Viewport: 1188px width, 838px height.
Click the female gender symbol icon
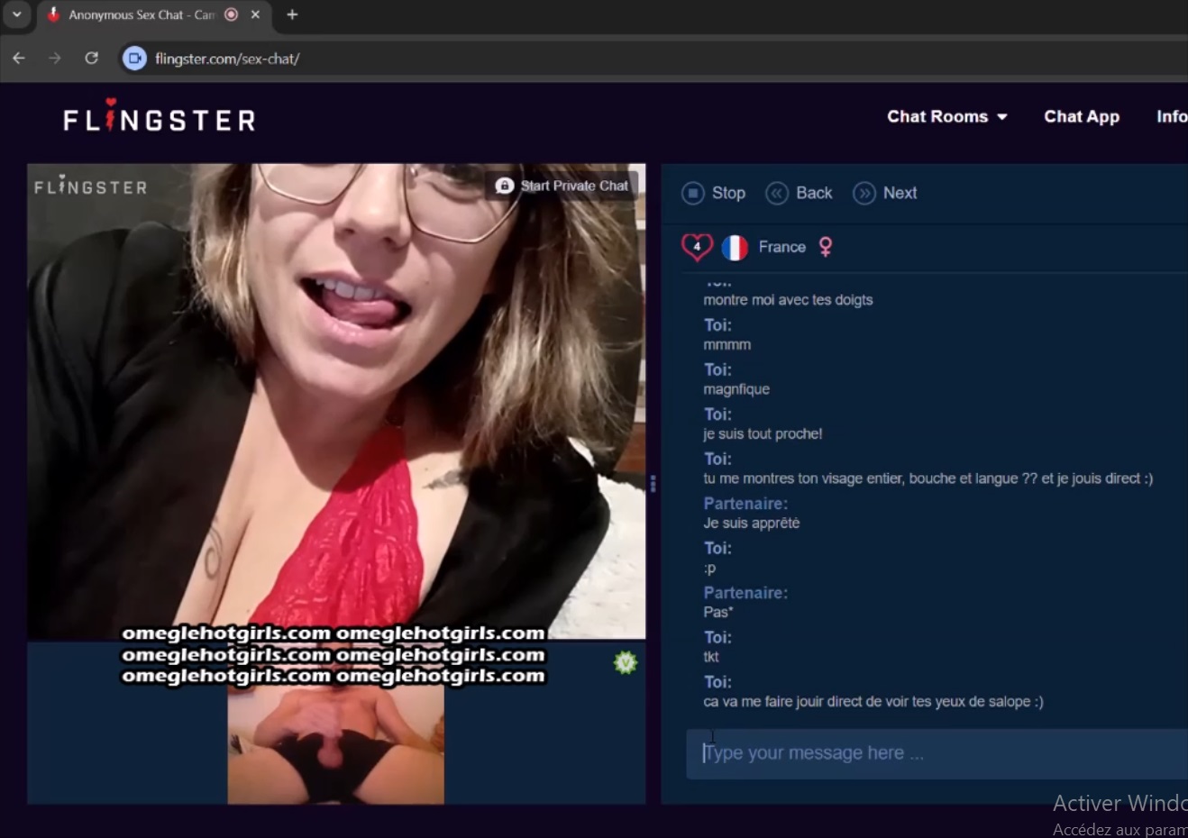pos(825,247)
